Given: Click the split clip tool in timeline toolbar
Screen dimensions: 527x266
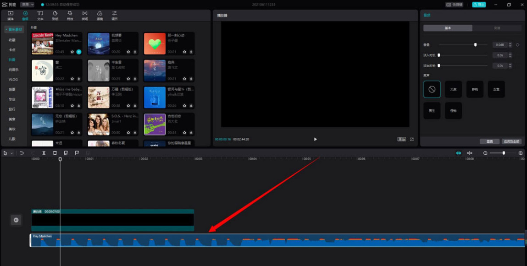Looking at the screenshot, I should 44,153.
